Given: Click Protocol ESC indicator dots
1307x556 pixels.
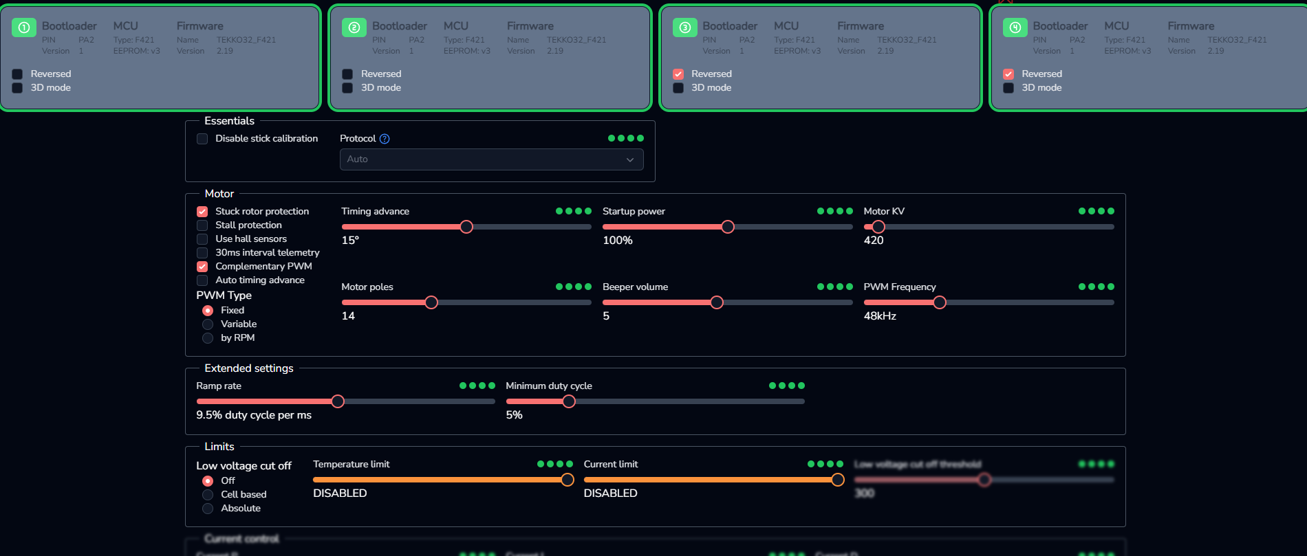Looking at the screenshot, I should pos(626,138).
